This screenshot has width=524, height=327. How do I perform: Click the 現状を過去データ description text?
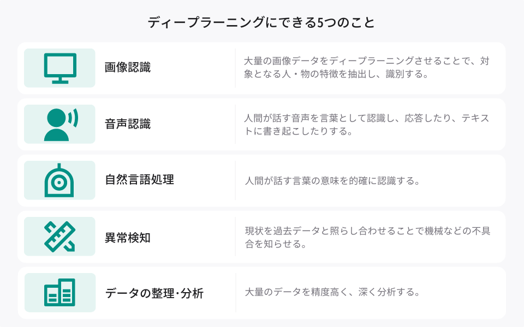coord(367,237)
